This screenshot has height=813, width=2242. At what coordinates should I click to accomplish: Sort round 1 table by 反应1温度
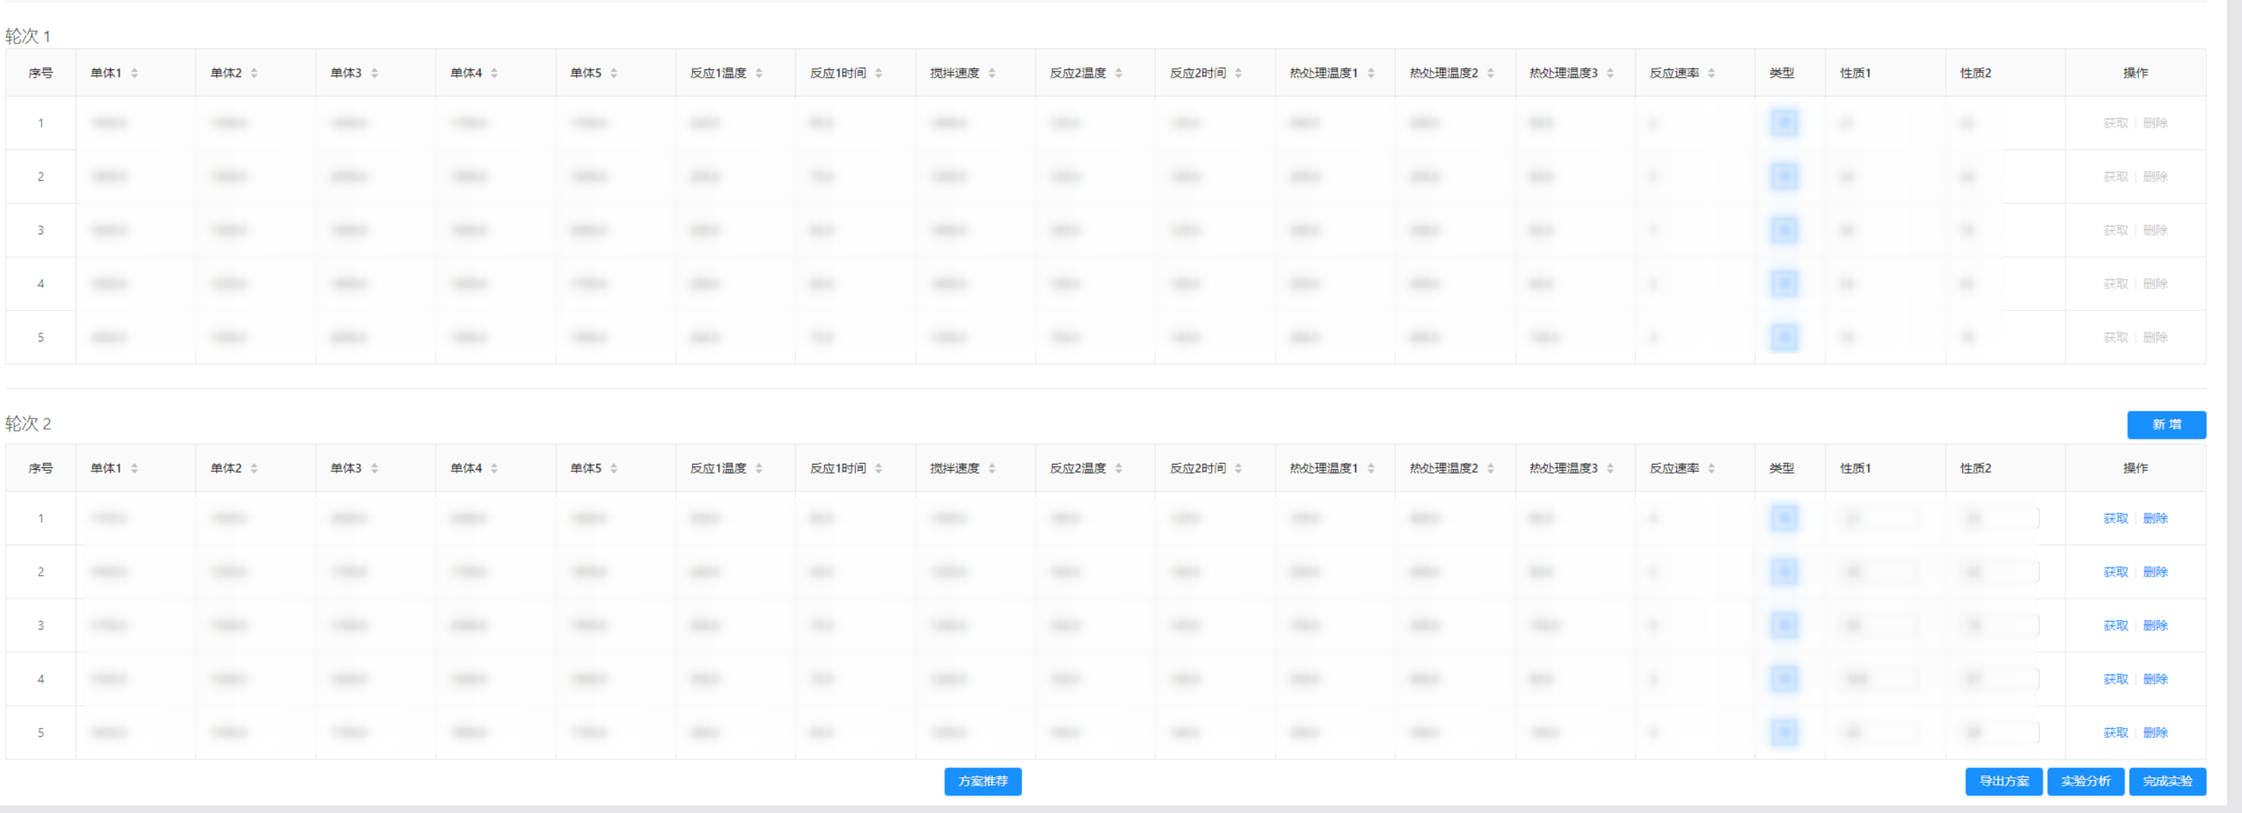coord(759,73)
